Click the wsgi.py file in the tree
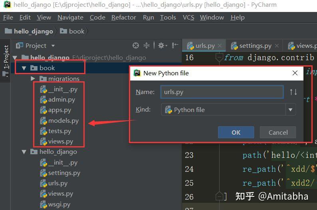The width and height of the screenshot is (317, 210). pyautogui.click(x=59, y=204)
